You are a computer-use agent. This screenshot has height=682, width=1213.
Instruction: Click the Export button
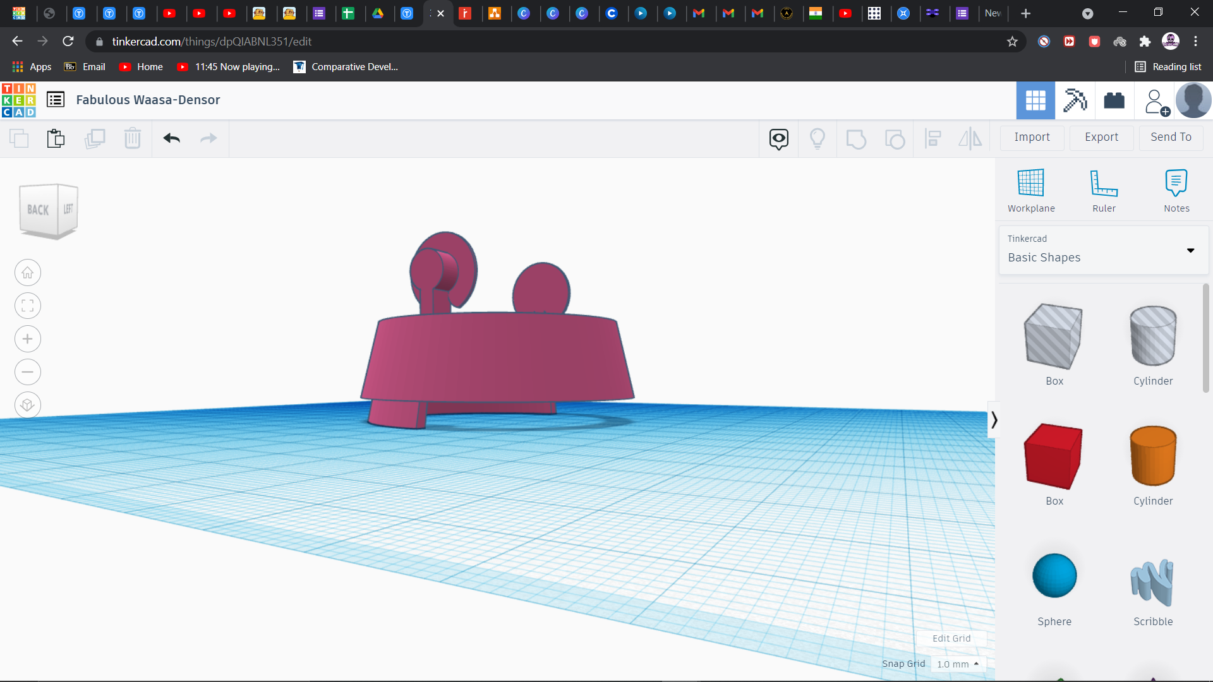(x=1101, y=137)
